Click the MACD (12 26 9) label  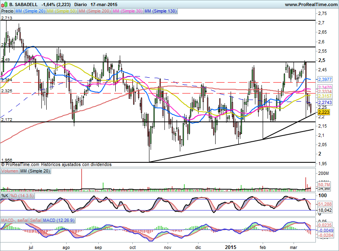(x=58, y=220)
